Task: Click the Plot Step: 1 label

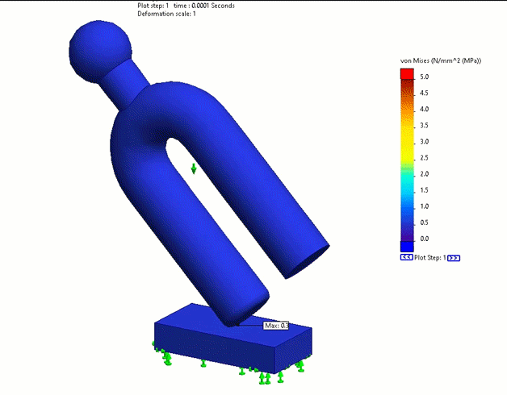Action: point(429,258)
